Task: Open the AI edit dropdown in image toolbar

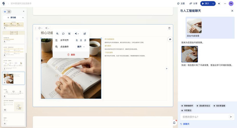Action: click(77, 34)
